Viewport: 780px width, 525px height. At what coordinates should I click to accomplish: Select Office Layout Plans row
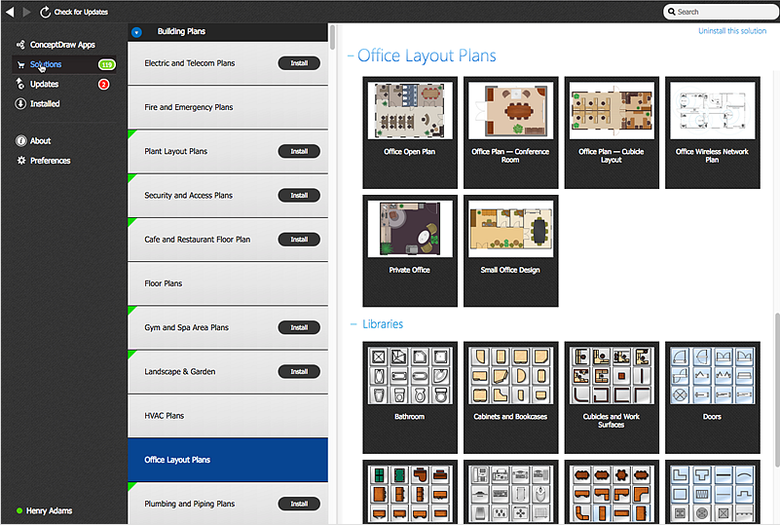coord(228,460)
